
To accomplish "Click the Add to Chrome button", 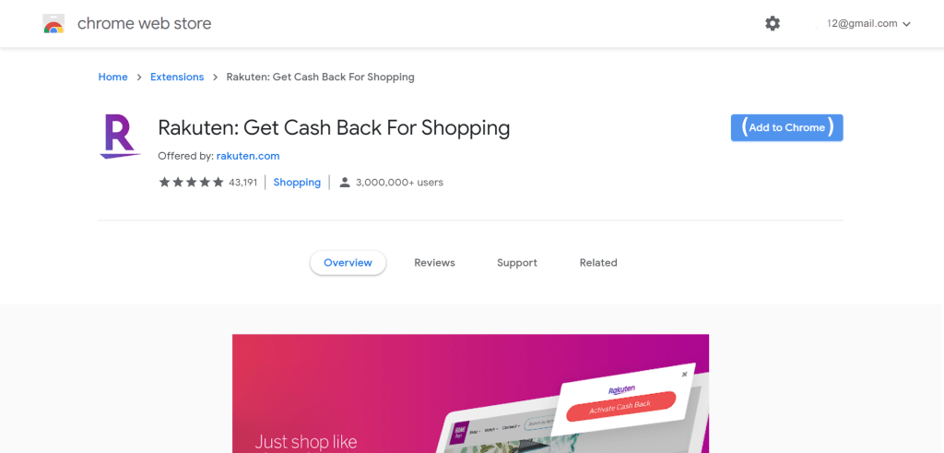I will (x=787, y=127).
